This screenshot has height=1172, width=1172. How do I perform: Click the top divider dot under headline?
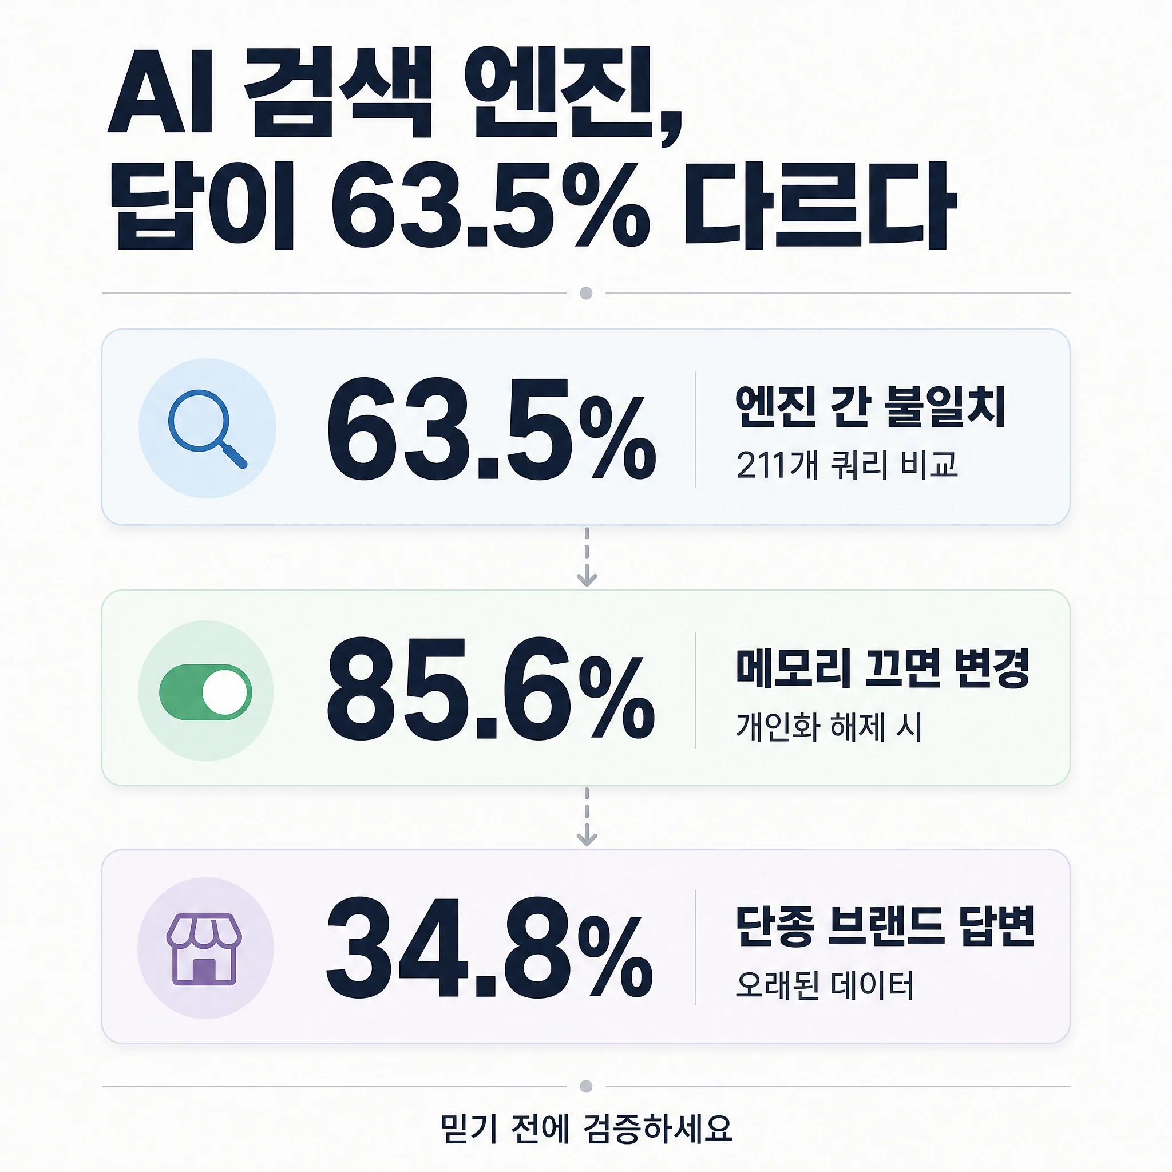pos(586,294)
